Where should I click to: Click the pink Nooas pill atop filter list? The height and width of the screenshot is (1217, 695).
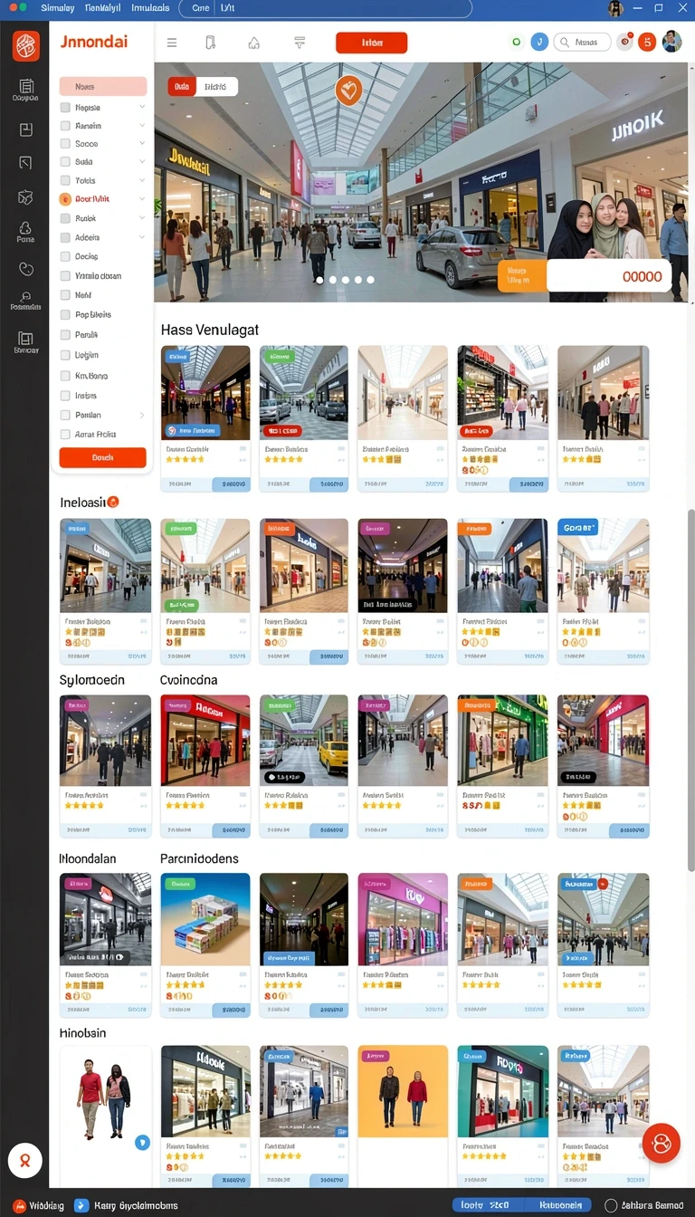[102, 87]
